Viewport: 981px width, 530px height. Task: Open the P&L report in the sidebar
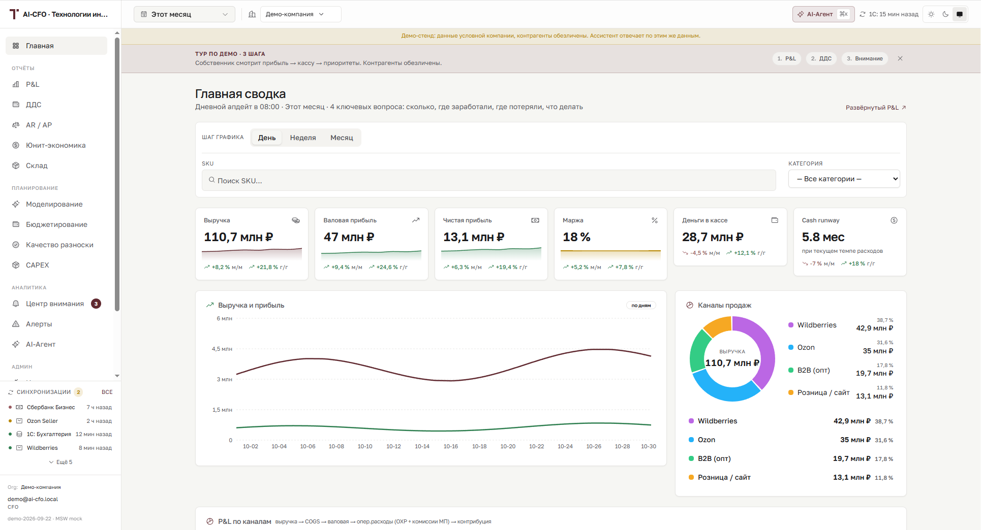(56, 84)
